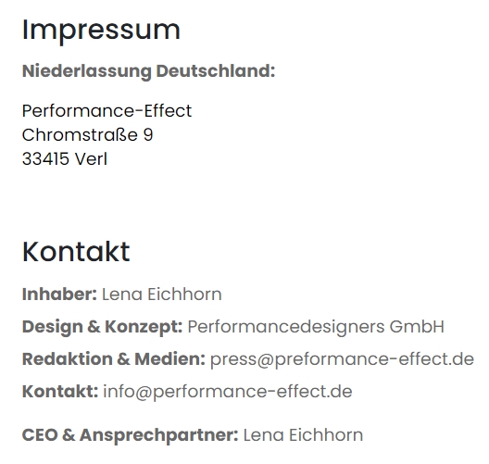Click the number 9 in the street address
The width and height of the screenshot is (489, 464).
(148, 135)
